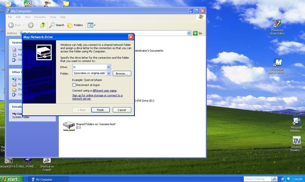305x182 pixels.
Task: Click the Windows Start button
Action: coord(10,179)
